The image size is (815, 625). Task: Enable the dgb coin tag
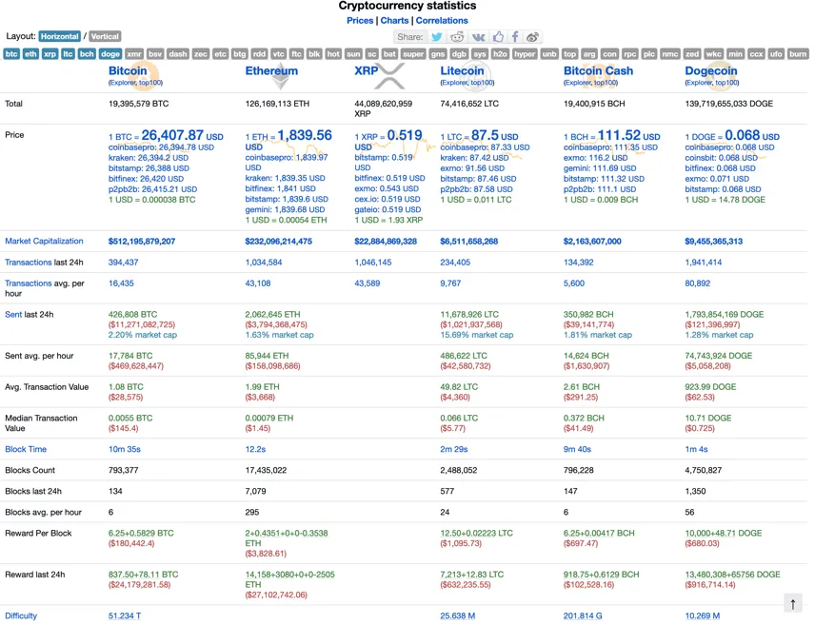click(459, 54)
